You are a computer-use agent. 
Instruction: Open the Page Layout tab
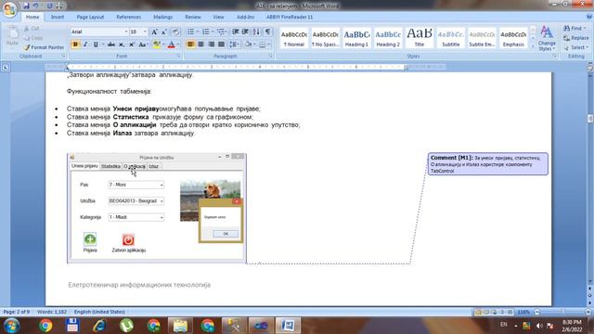click(90, 17)
